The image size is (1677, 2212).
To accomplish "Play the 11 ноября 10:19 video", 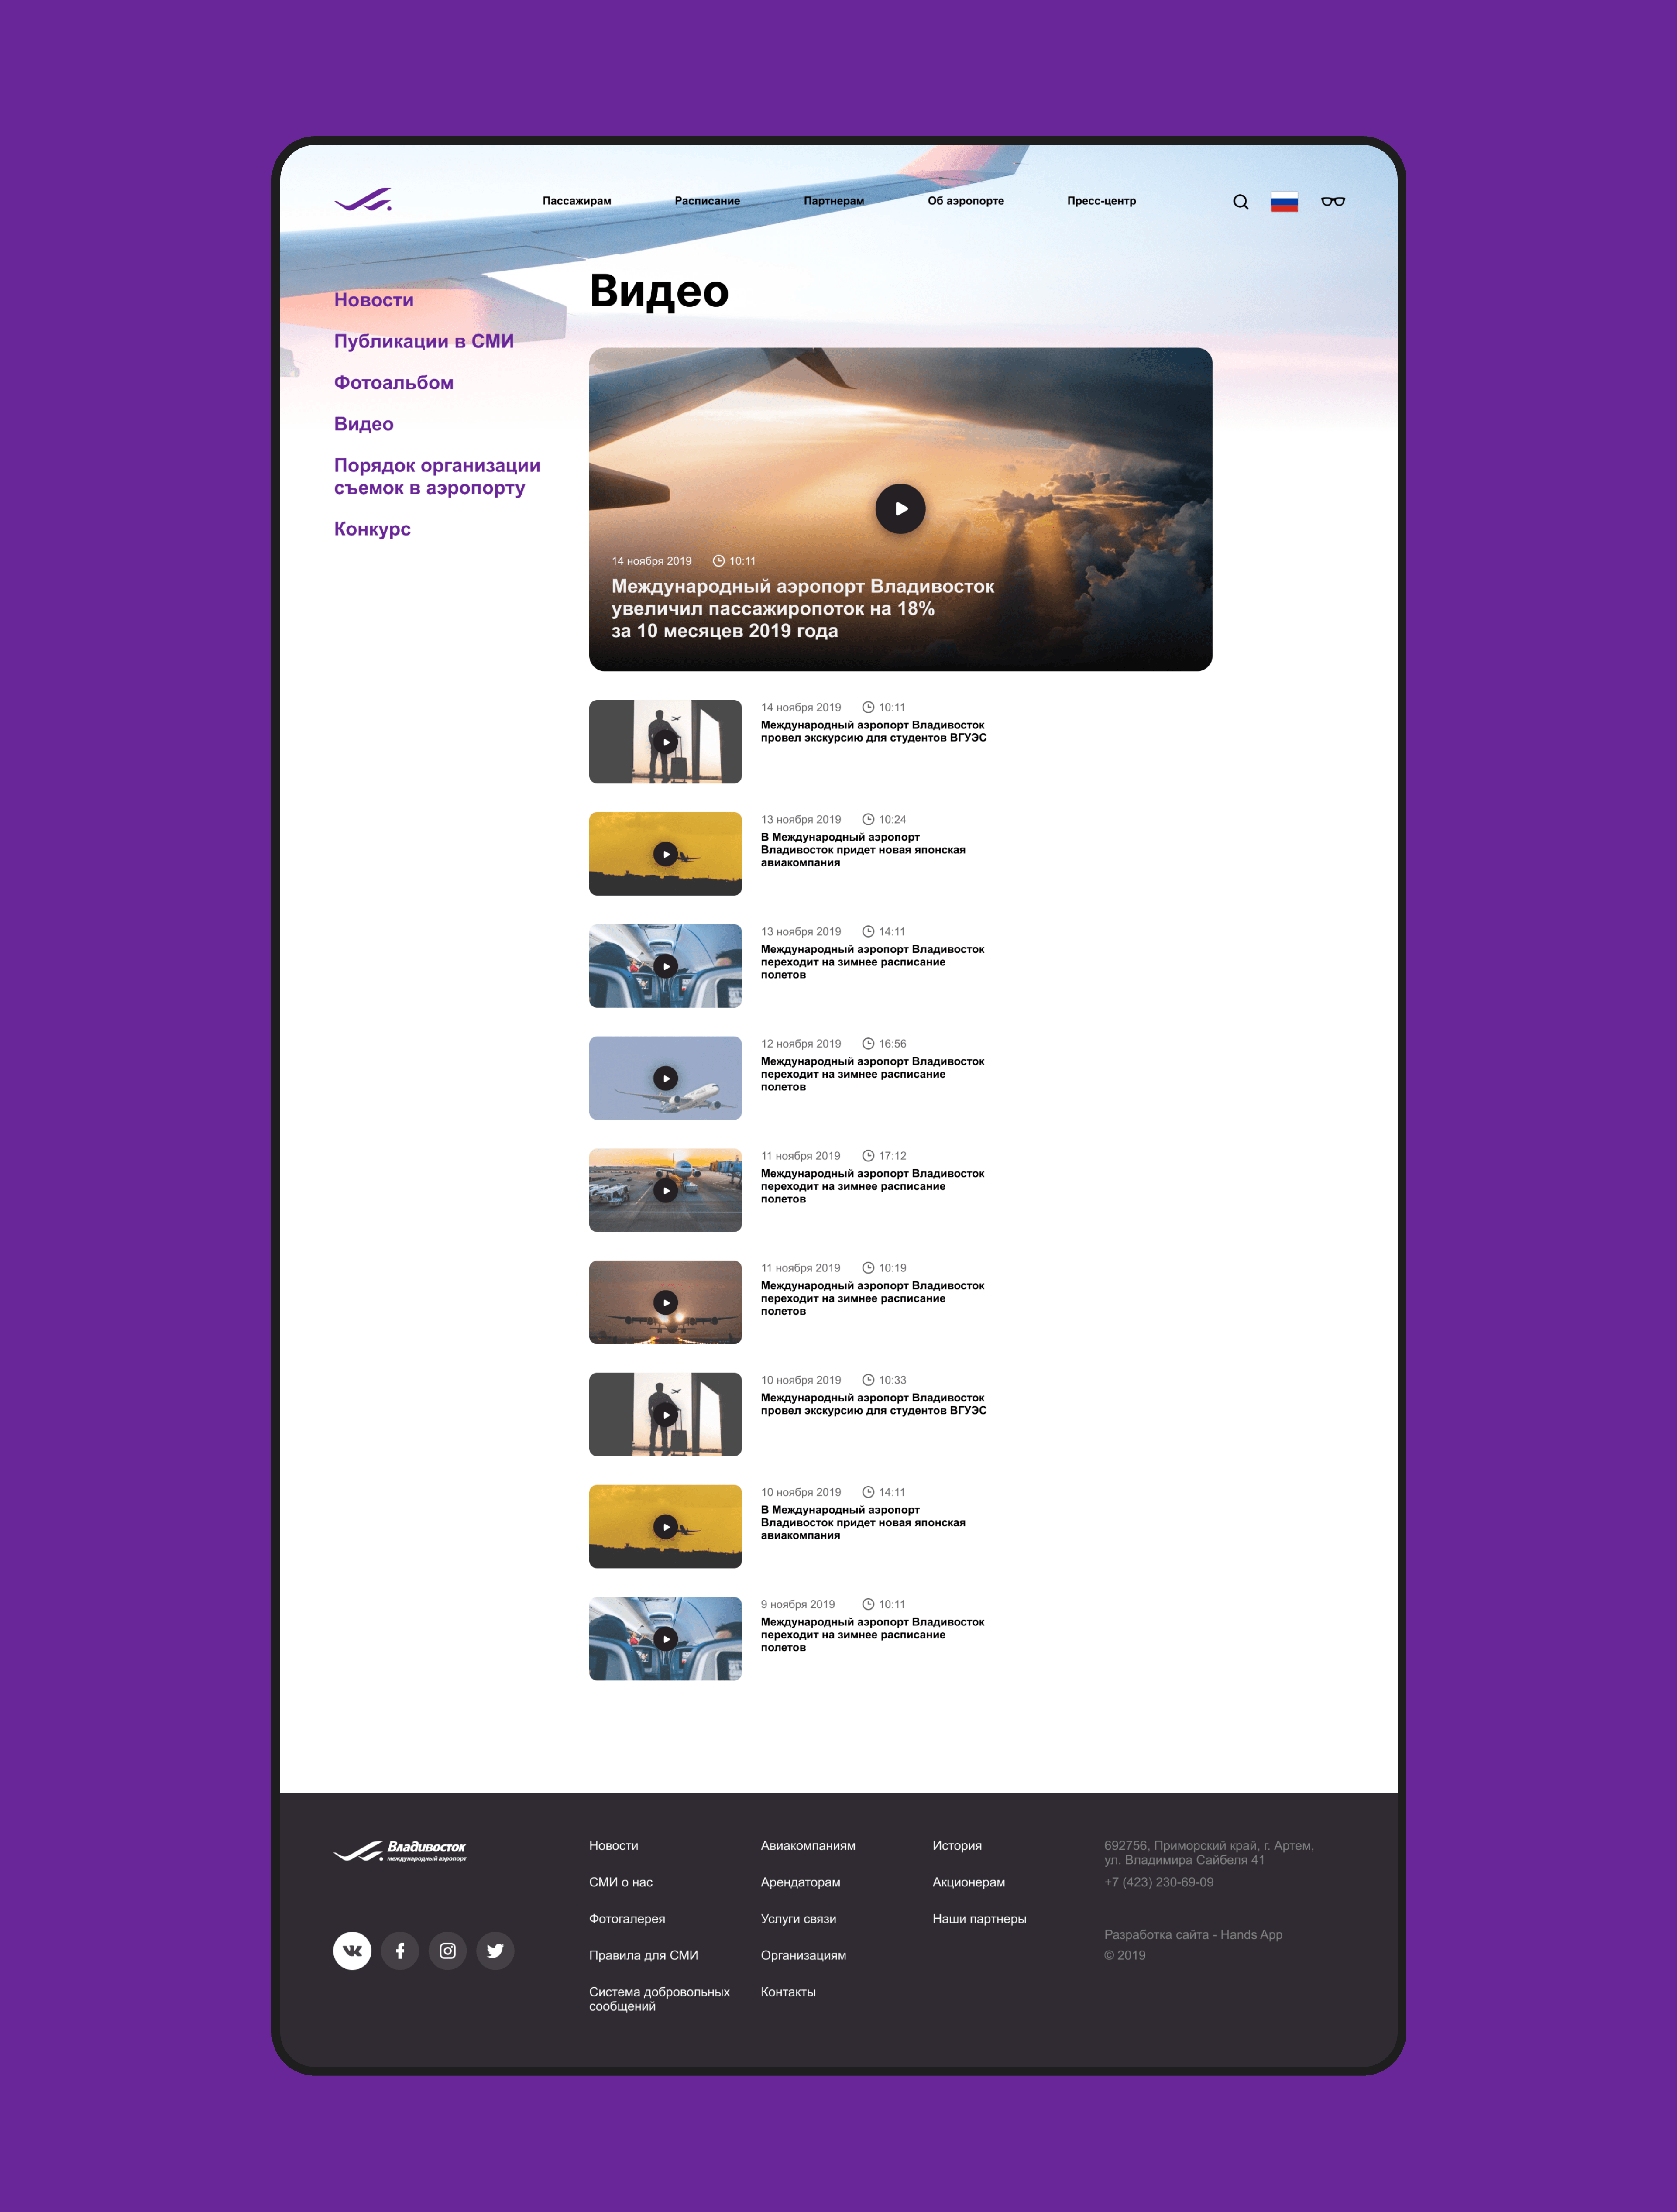I will pos(665,1302).
